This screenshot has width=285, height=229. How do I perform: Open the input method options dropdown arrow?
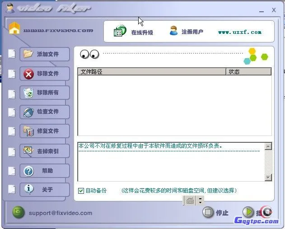tap(200, 201)
